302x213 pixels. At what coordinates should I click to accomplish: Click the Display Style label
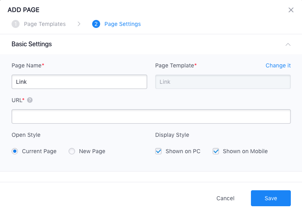(x=172, y=135)
